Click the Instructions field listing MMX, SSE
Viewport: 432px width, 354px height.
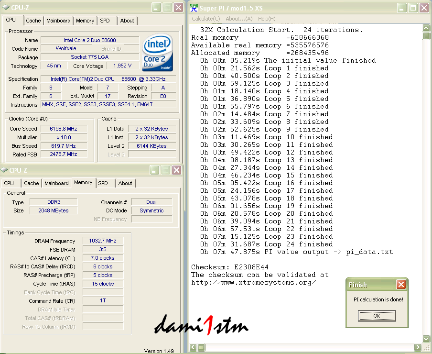tap(108, 104)
